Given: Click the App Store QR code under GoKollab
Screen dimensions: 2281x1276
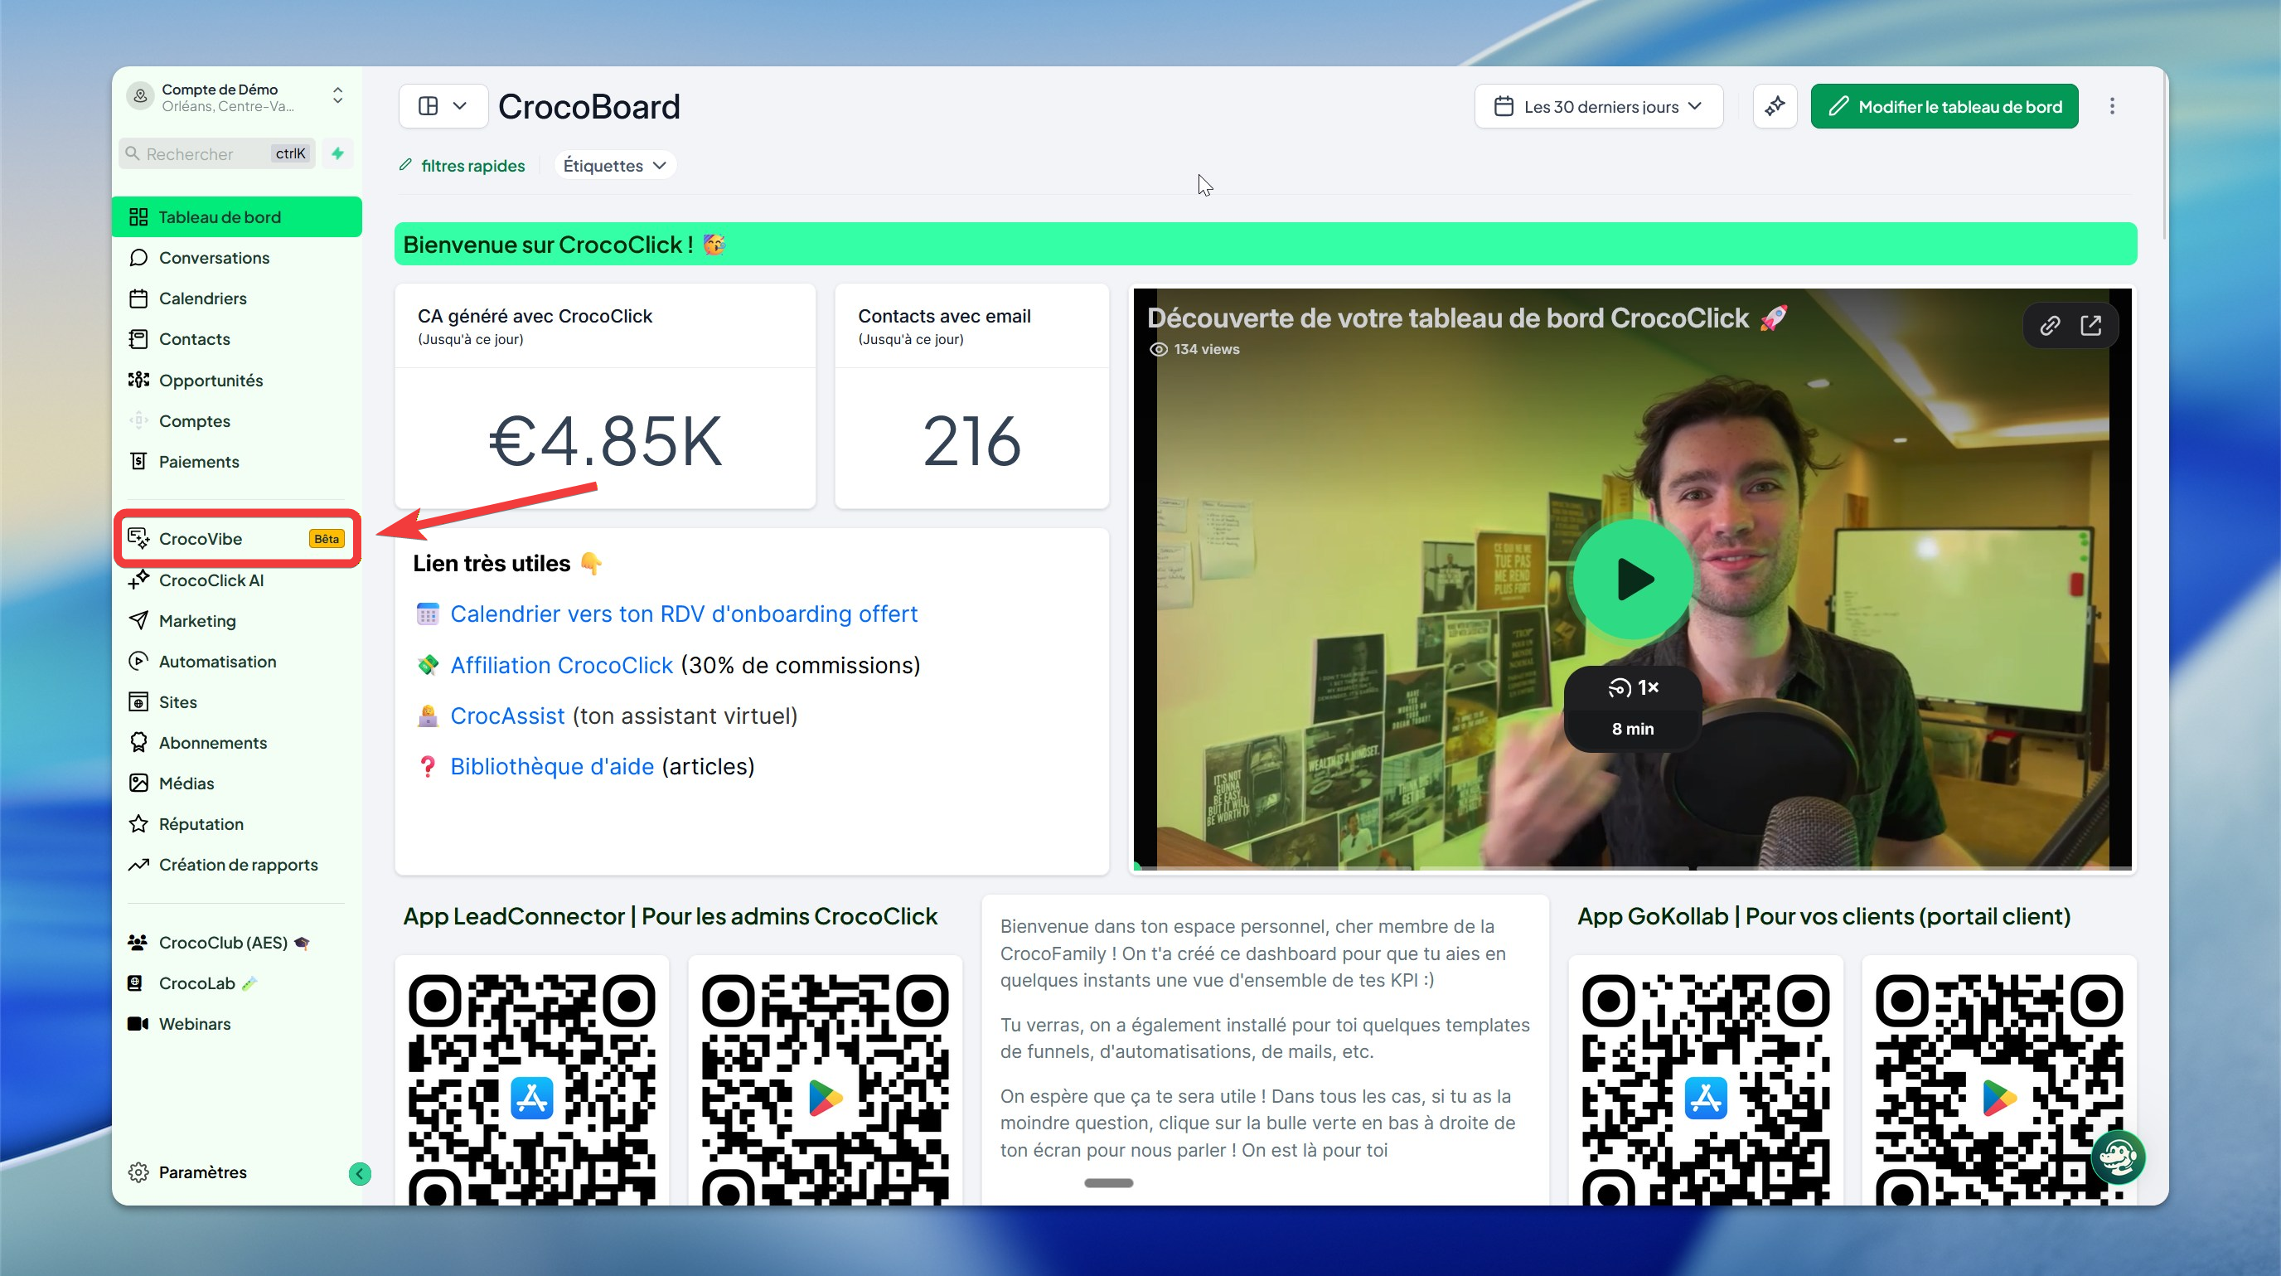Looking at the screenshot, I should click(x=1706, y=1088).
